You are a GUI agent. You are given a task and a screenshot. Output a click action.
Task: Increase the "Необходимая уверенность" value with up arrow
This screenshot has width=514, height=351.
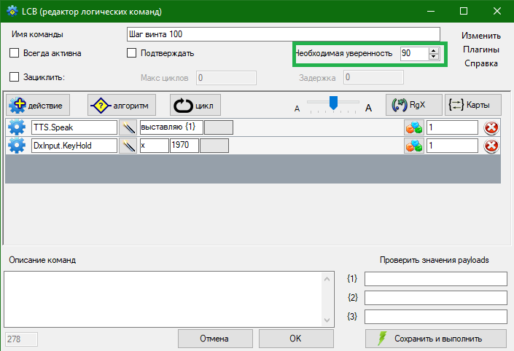click(x=434, y=50)
